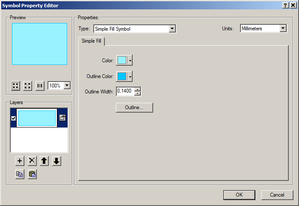Screen dimensions: 299x206
Task: Add a new symbol layer
Action: tap(20, 161)
